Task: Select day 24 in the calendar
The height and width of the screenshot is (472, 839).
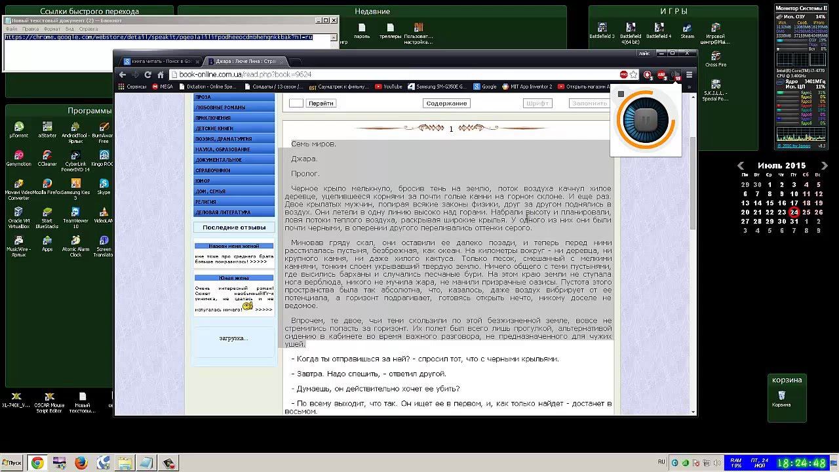Action: [x=794, y=212]
